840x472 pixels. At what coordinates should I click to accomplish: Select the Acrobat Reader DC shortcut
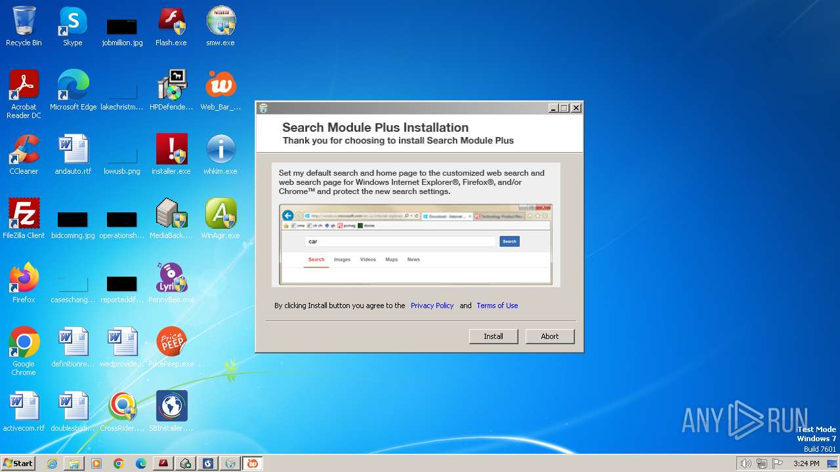[24, 94]
